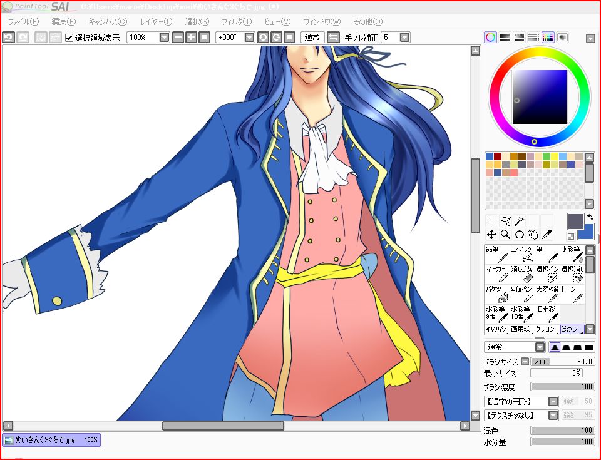Rotate the canvas counterclockwise
This screenshot has width=601, height=460.
point(263,37)
